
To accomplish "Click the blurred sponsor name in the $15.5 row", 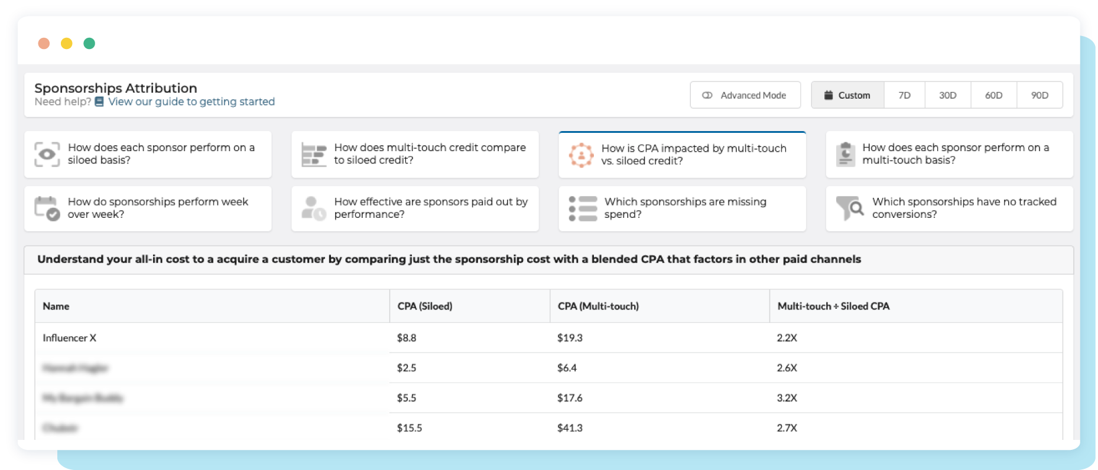I will tap(60, 428).
